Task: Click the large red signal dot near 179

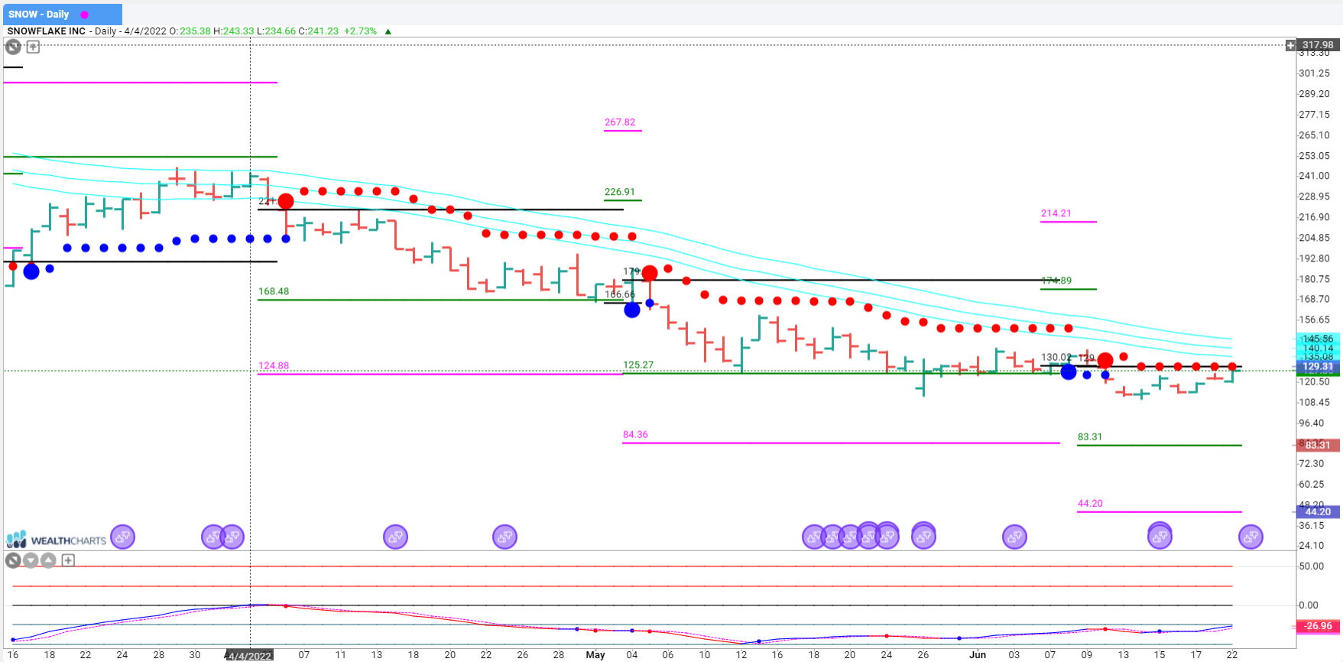Action: (x=650, y=273)
